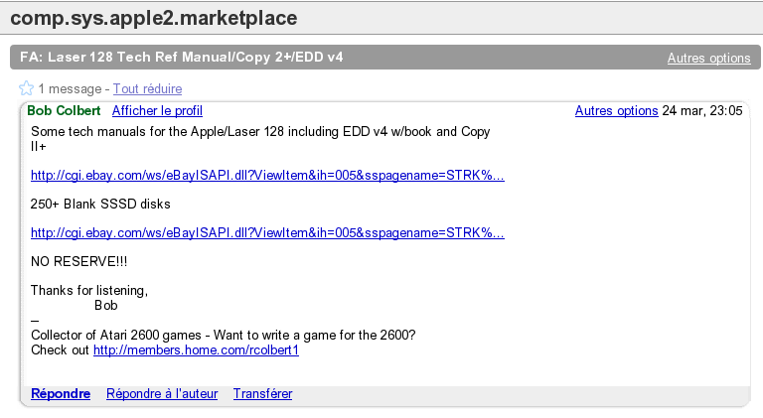Click the comp.sys.apple2.marketplace group title
The image size is (763, 418).
(153, 19)
